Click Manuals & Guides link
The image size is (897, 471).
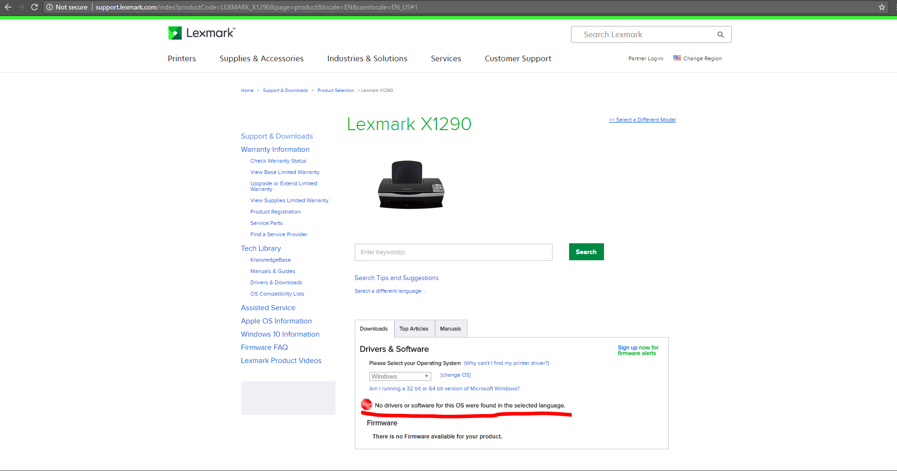click(272, 271)
